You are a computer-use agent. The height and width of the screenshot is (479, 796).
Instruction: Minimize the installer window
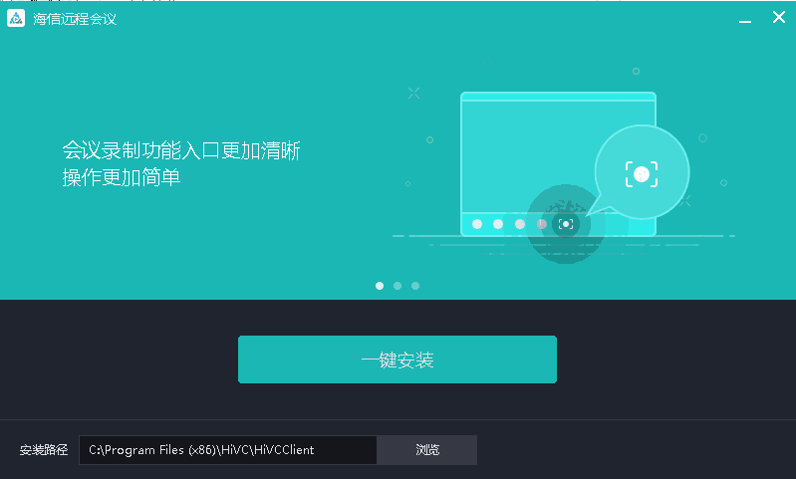(x=745, y=20)
